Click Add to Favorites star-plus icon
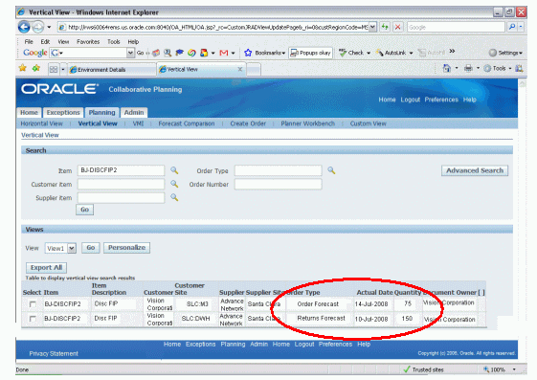This screenshot has width=537, height=380. click(36, 68)
